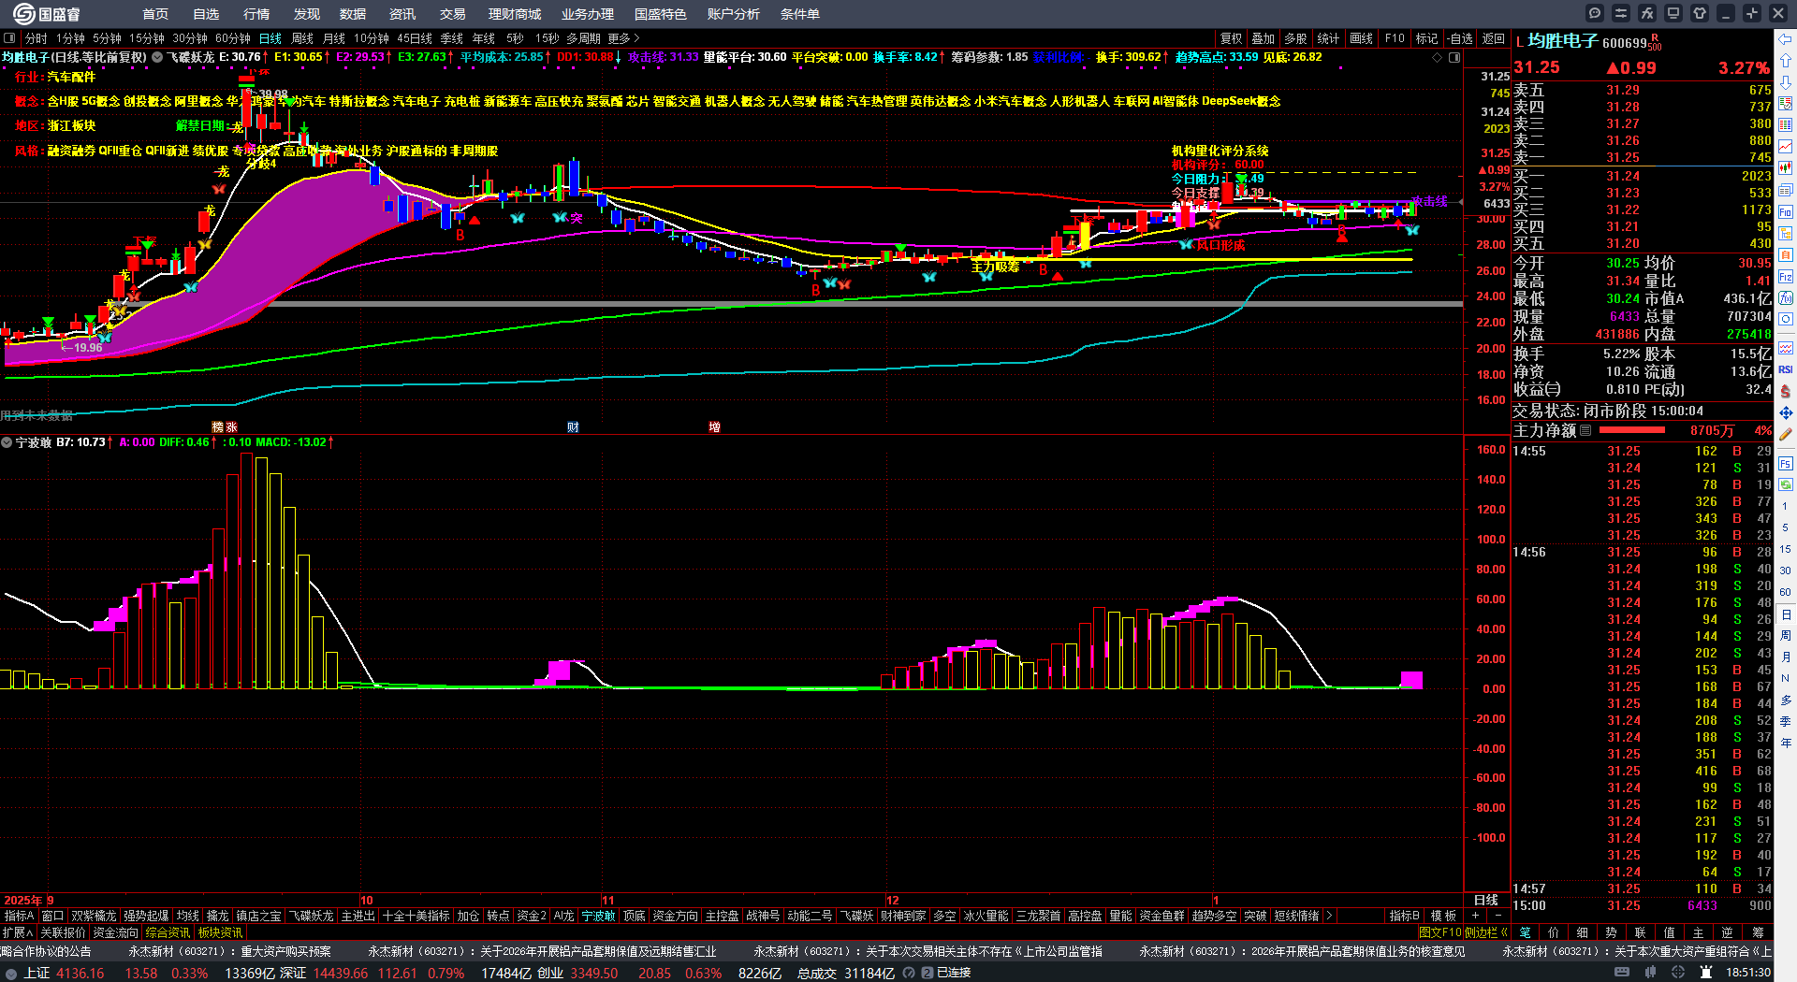Click the F12 sidebar icon
Viewport: 1797px width, 982px height.
1786,277
